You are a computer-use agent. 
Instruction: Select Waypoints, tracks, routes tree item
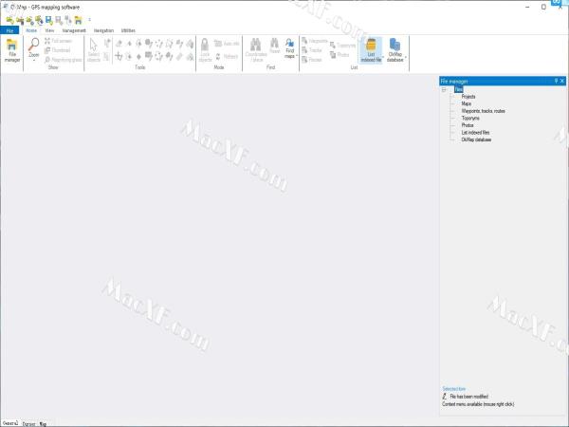[483, 111]
